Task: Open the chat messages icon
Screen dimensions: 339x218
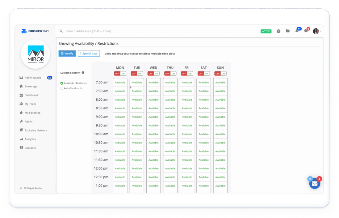Action: tap(306, 31)
